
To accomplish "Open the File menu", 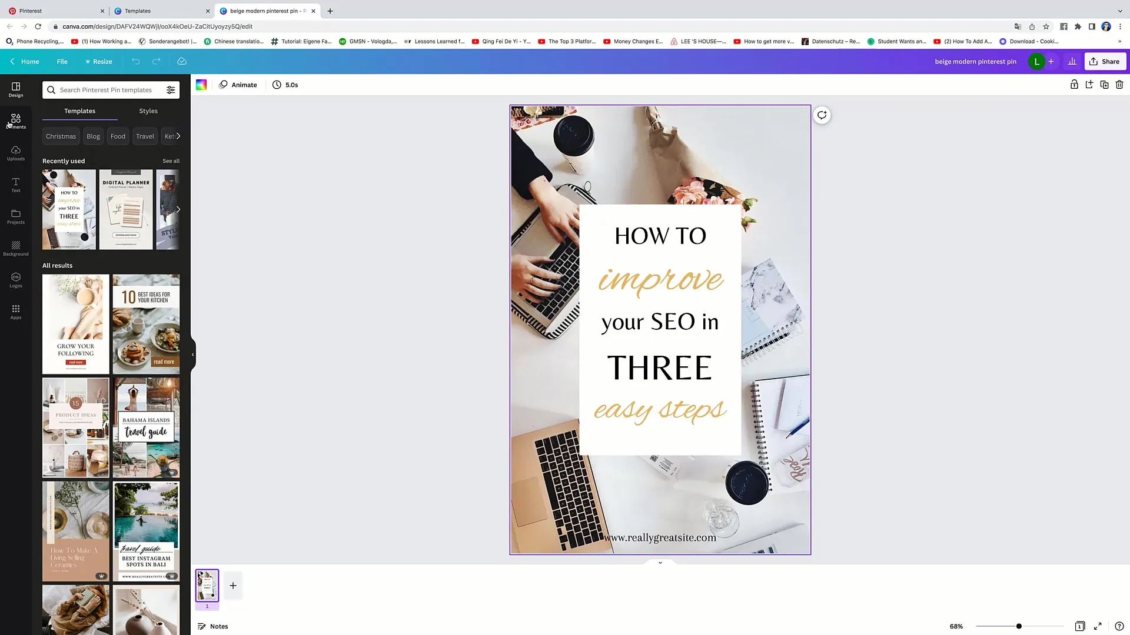I will click(62, 61).
